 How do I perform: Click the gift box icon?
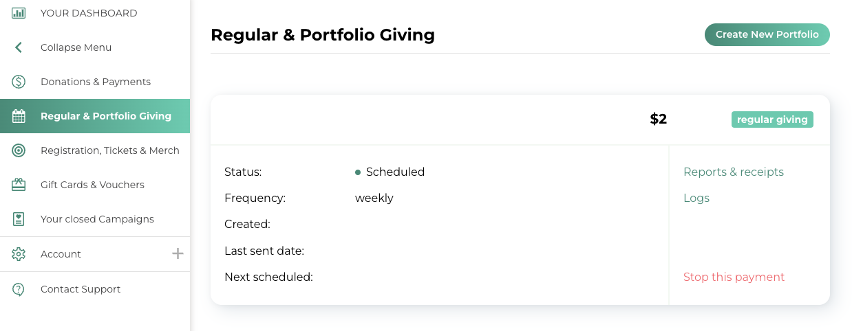[x=19, y=185]
